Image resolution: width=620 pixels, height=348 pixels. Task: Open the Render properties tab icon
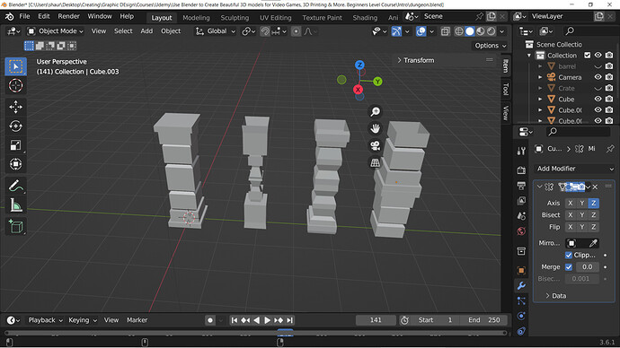[521, 170]
